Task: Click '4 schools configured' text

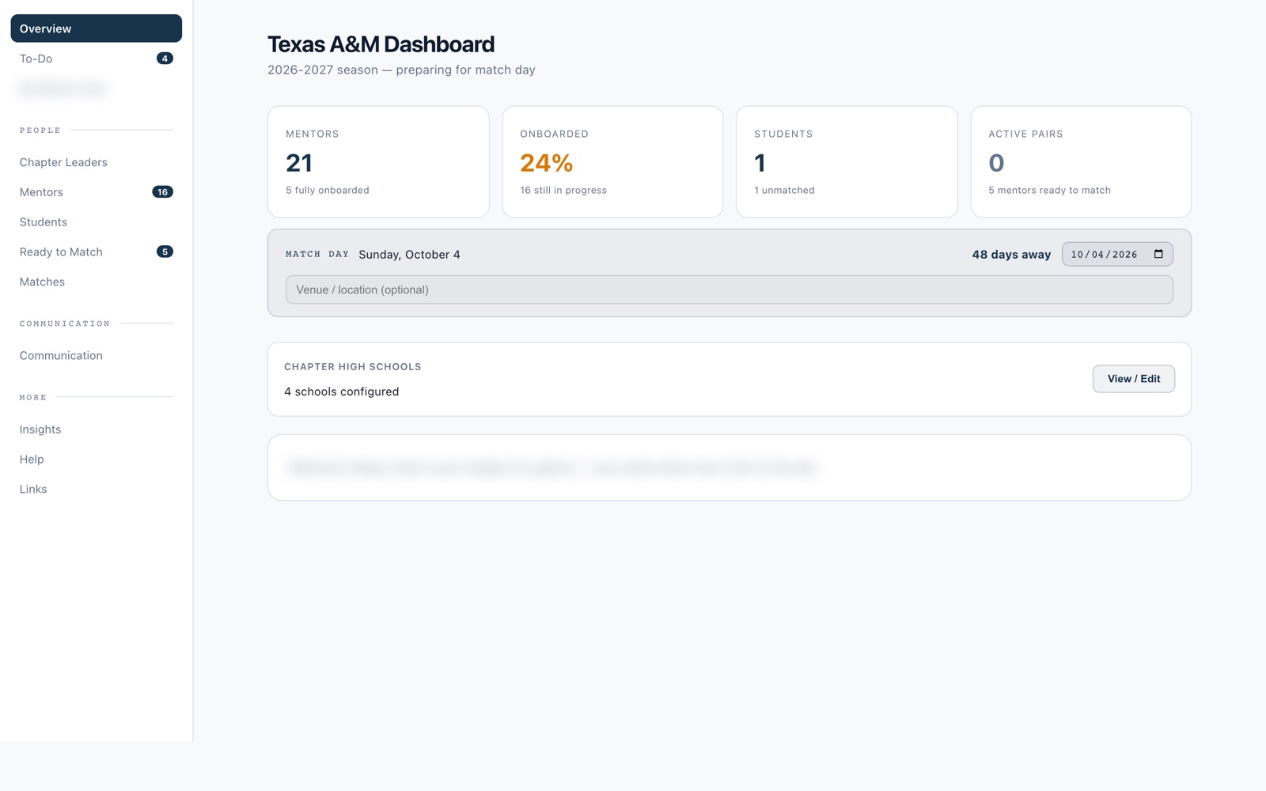Action: coord(342,392)
